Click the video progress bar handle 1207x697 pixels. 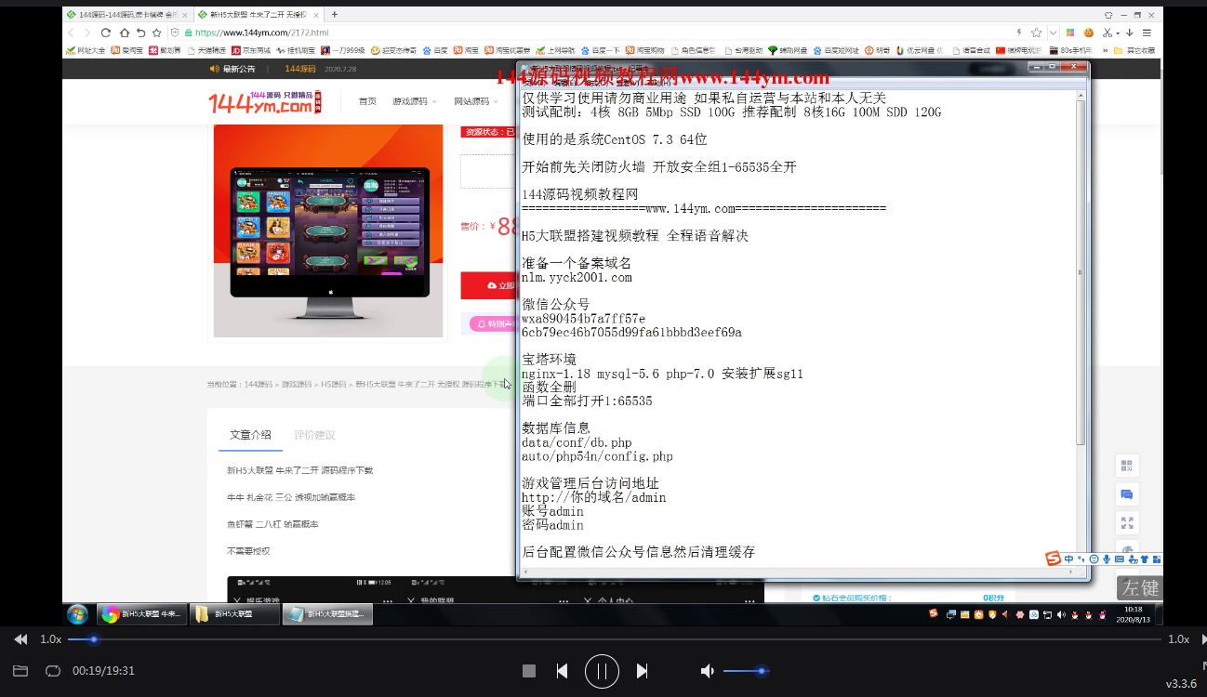pos(93,639)
